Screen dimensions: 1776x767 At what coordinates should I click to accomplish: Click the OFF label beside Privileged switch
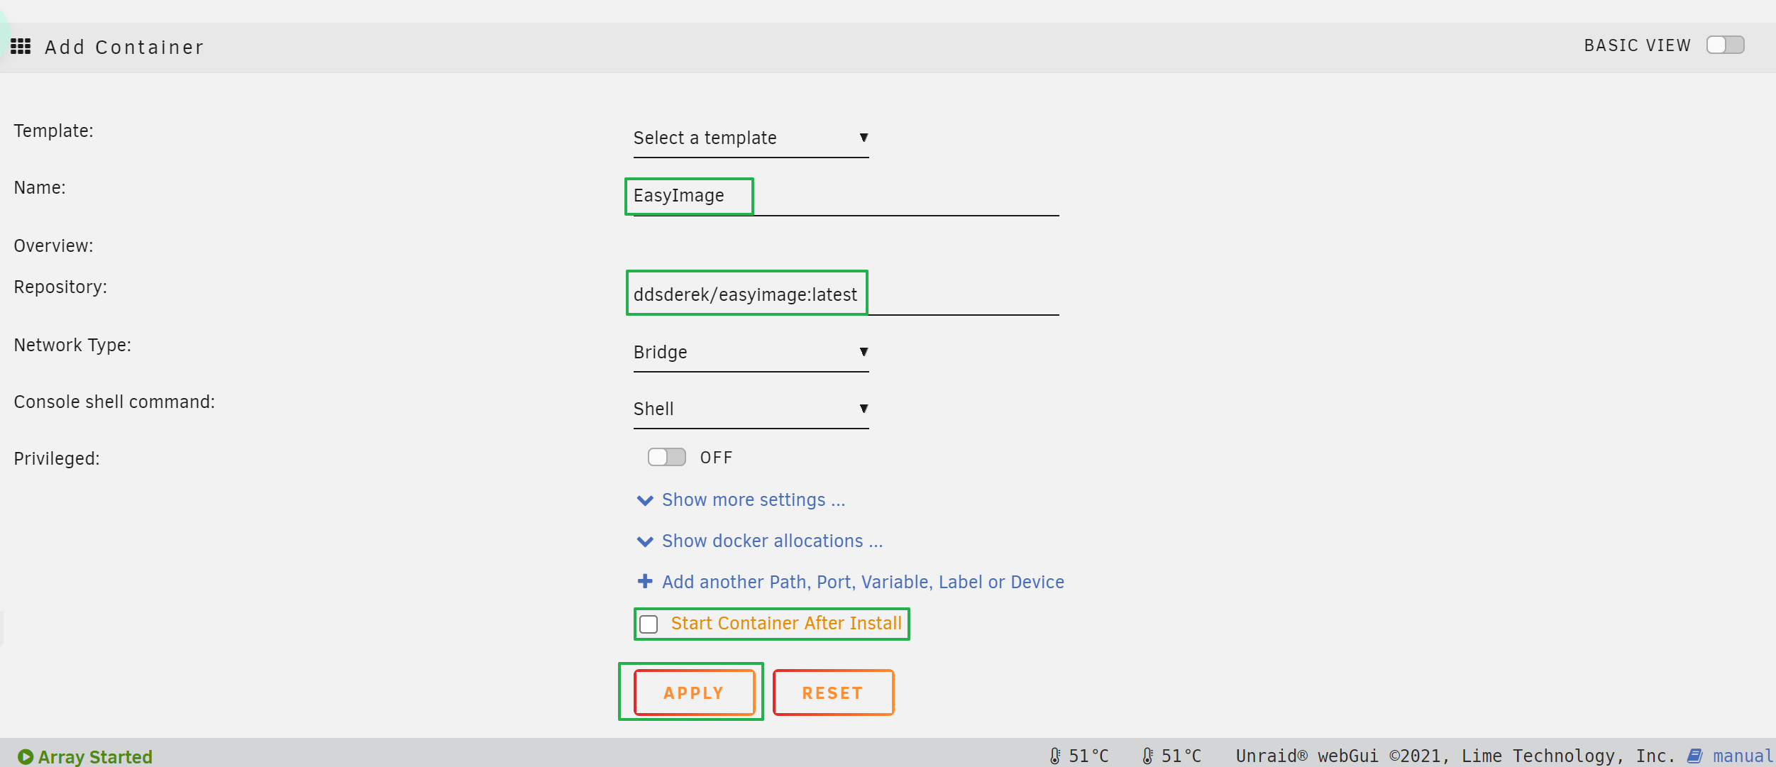pyautogui.click(x=716, y=458)
